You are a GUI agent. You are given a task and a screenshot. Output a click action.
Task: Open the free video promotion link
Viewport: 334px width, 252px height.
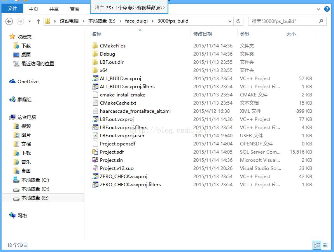(x=136, y=8)
